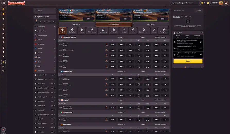This screenshot has height=134, width=230.
Task: Focus the Games, Categories, Providers search box
Action: point(185,3)
